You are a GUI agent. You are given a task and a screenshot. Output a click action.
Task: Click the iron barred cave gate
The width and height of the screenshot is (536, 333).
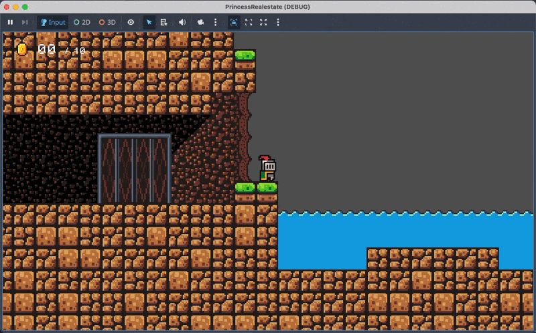(x=135, y=169)
